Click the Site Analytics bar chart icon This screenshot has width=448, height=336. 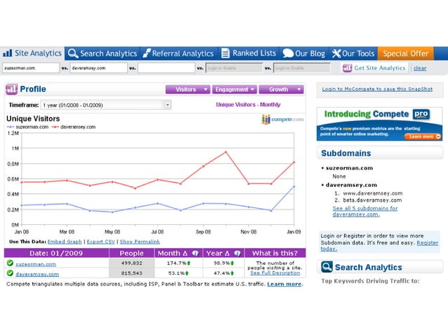click(x=8, y=53)
